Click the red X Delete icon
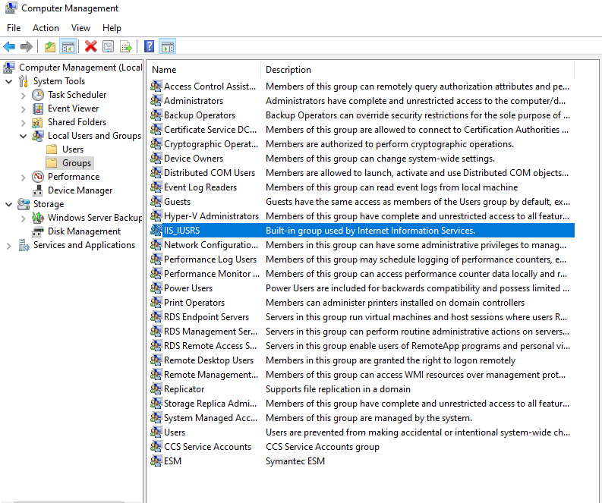 [90, 47]
